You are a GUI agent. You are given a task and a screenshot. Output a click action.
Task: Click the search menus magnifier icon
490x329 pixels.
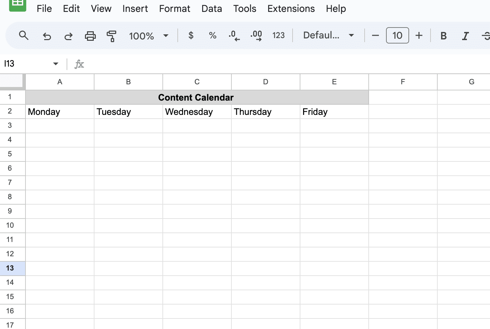pyautogui.click(x=23, y=35)
